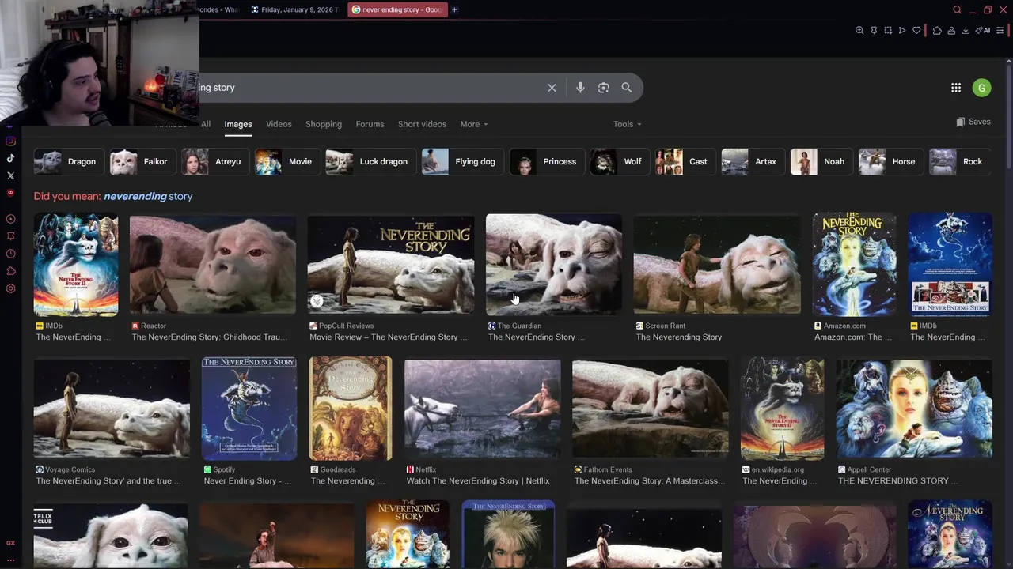Submit search with magnifier icon

coord(627,88)
